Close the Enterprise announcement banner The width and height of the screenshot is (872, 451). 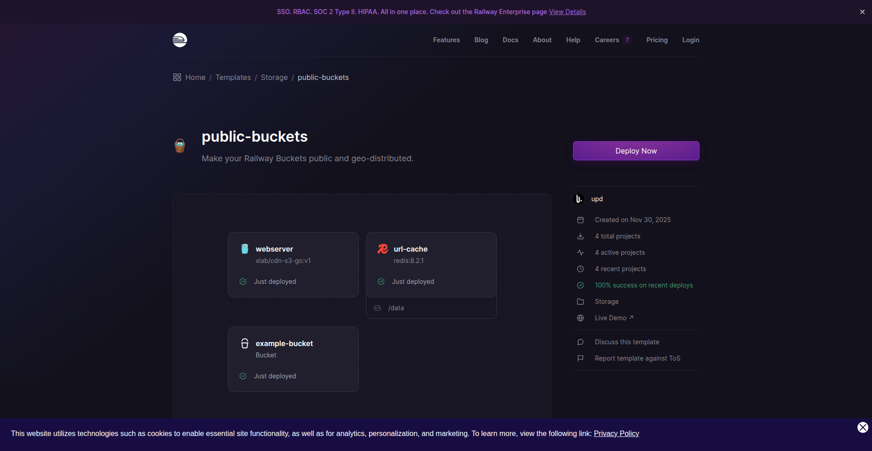(862, 12)
